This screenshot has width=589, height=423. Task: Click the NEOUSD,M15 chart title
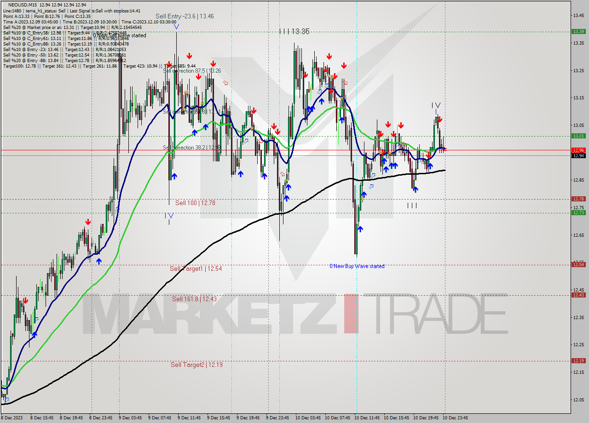[23, 5]
